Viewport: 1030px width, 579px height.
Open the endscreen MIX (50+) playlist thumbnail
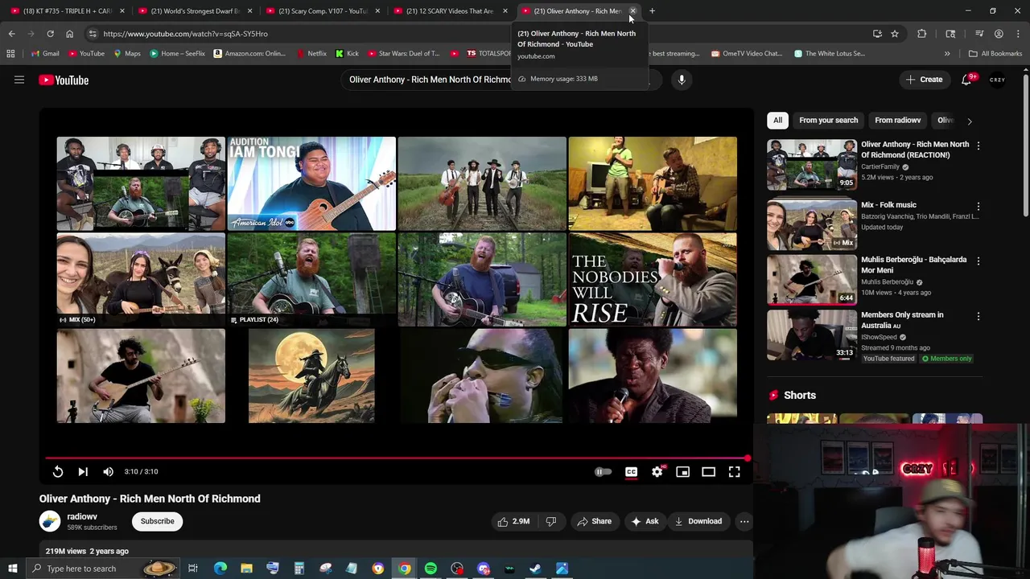pyautogui.click(x=141, y=280)
